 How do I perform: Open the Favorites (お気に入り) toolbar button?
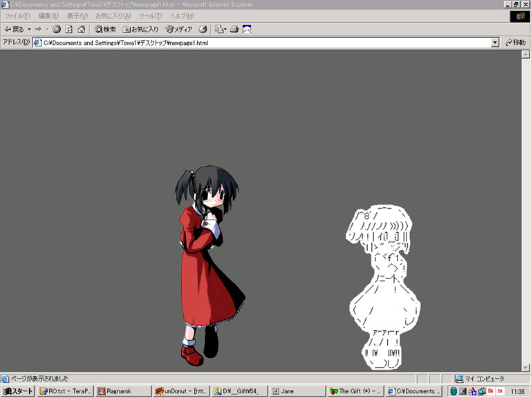pos(140,30)
